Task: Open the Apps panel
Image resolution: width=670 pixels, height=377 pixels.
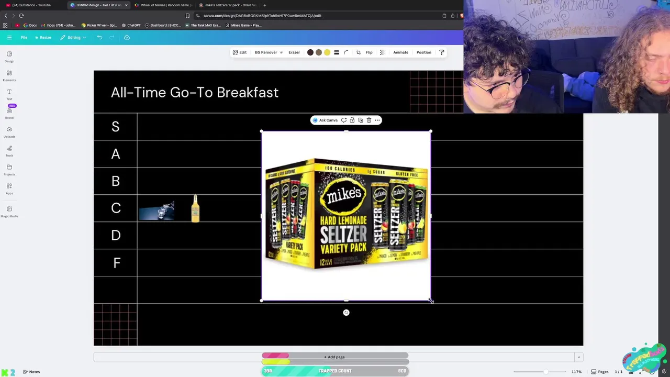Action: 9,188
